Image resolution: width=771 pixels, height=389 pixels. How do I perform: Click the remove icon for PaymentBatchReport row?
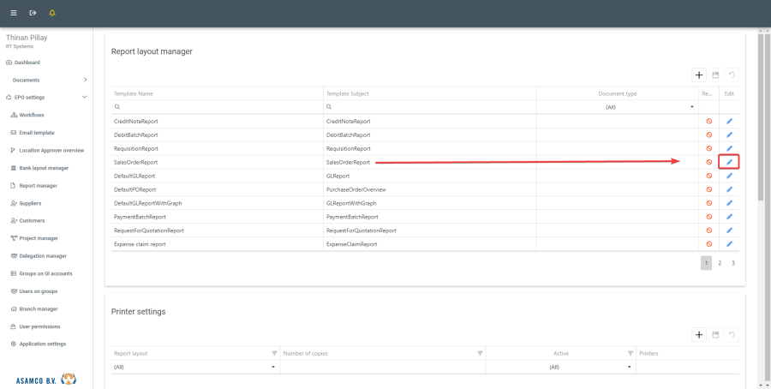[708, 217]
